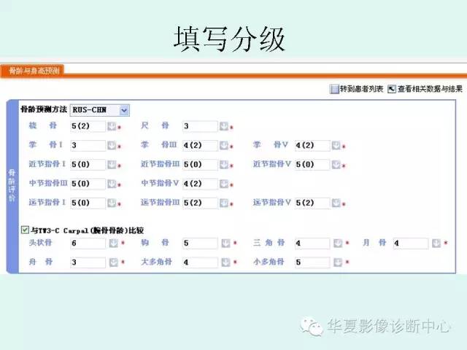Image resolution: width=467 pixels, height=350 pixels.
Task: Open the picker icon beside 近节指骨III field
Action: point(224,165)
